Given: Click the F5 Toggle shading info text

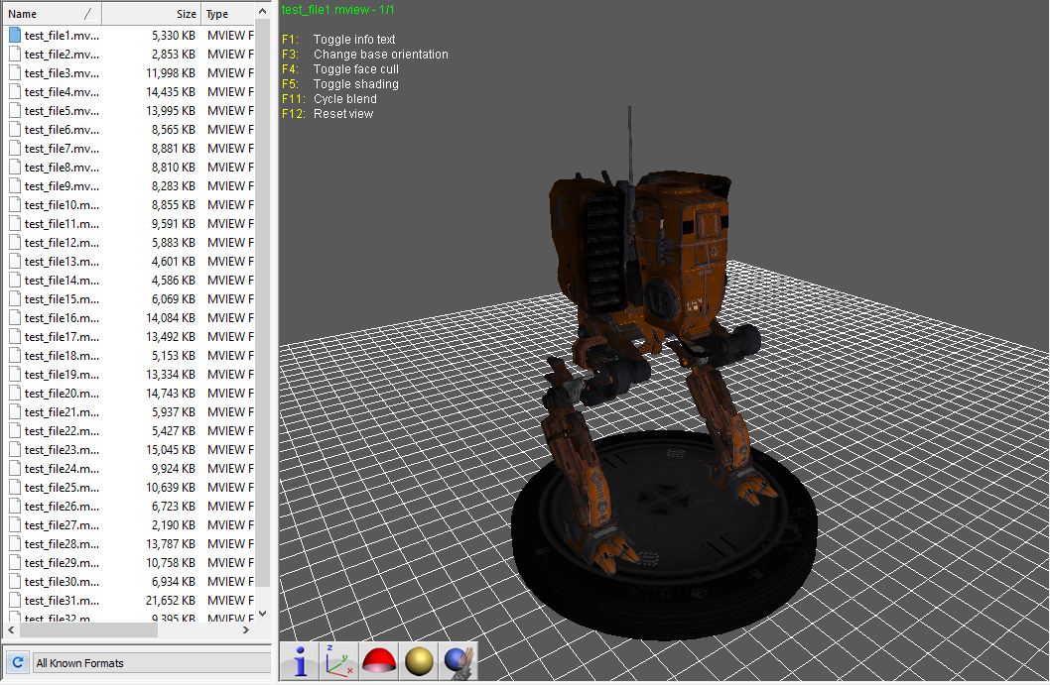Looking at the screenshot, I should click(x=340, y=84).
